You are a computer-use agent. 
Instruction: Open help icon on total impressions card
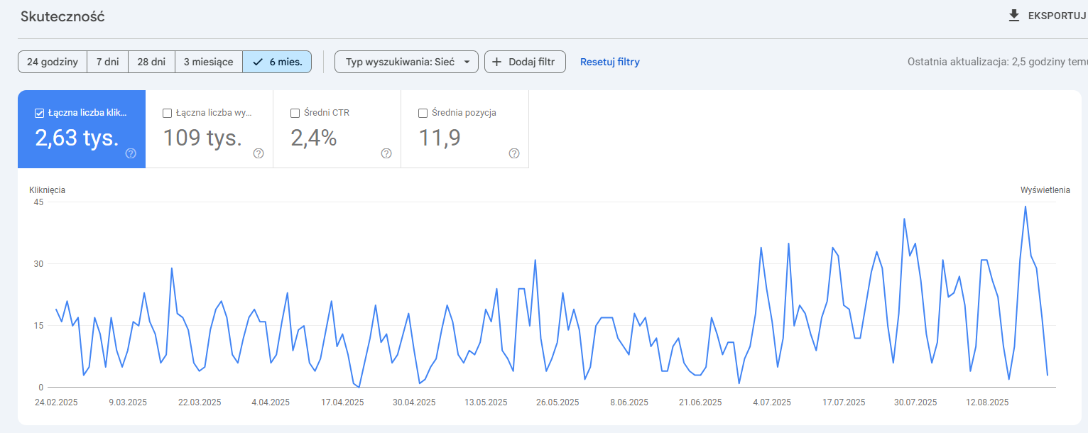click(x=259, y=153)
